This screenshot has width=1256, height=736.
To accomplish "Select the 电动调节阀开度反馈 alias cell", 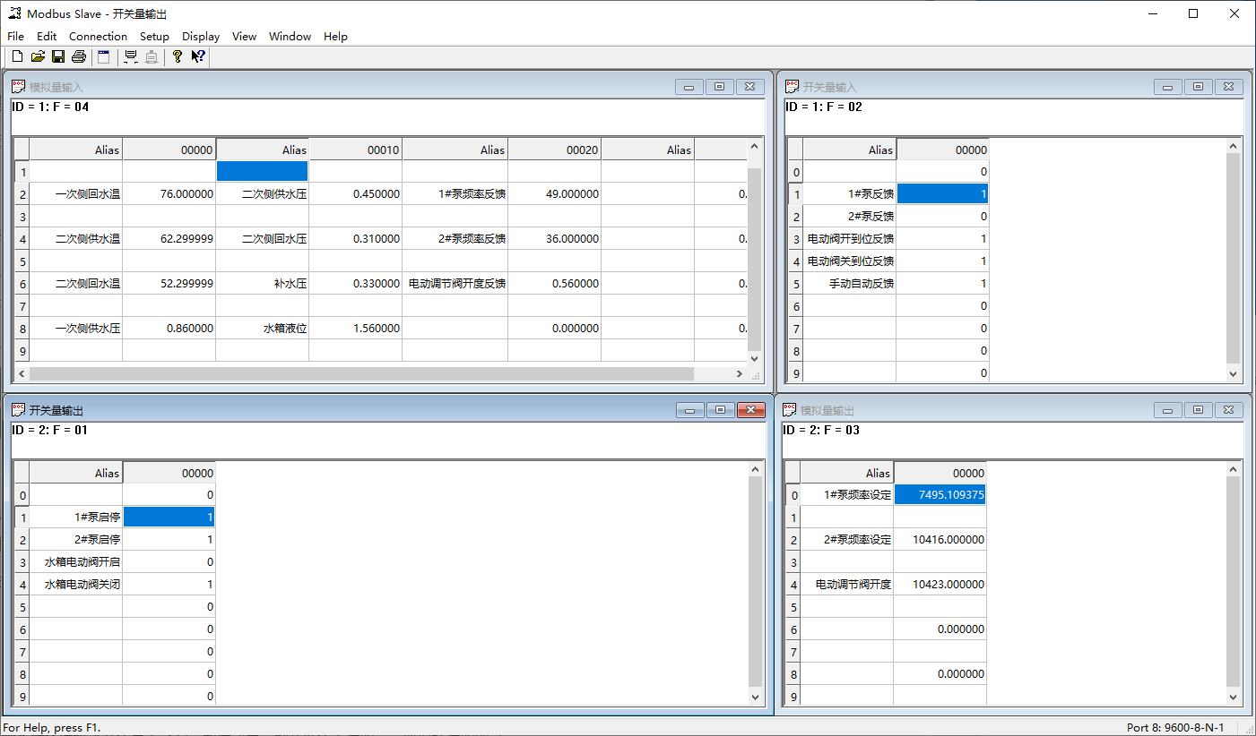I will (x=455, y=283).
